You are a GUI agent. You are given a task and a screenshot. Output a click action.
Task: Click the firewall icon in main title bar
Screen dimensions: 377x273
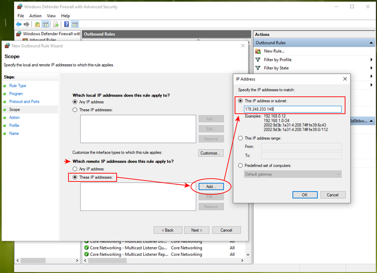pyautogui.click(x=19, y=6)
